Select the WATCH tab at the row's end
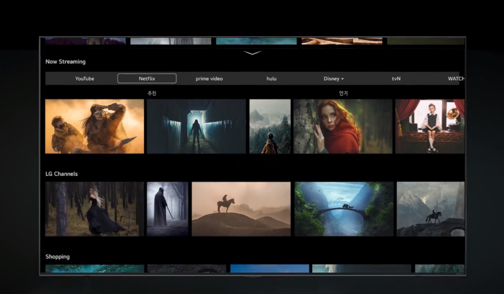Image resolution: width=504 pixels, height=294 pixels. 456,79
